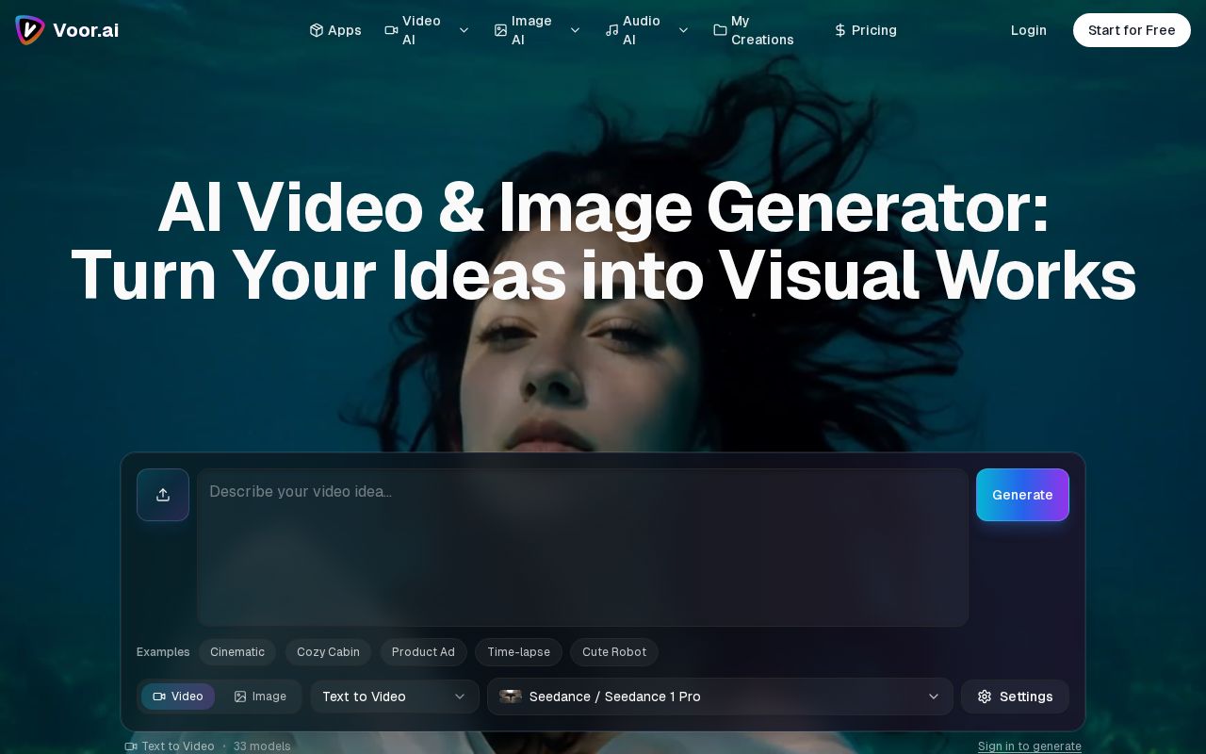Viewport: 1206px width, 754px height.
Task: Focus the video idea description field
Action: [582, 548]
